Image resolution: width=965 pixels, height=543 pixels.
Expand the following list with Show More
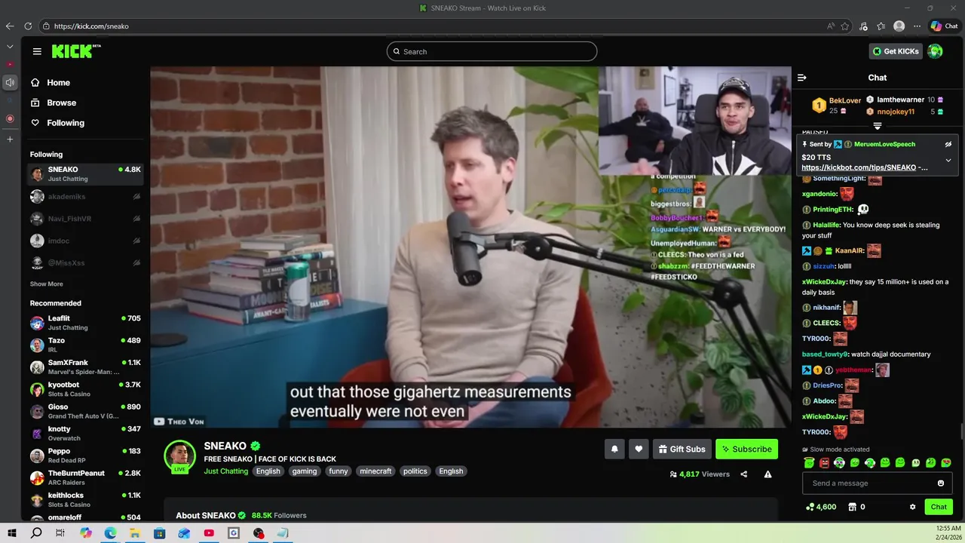coord(46,284)
